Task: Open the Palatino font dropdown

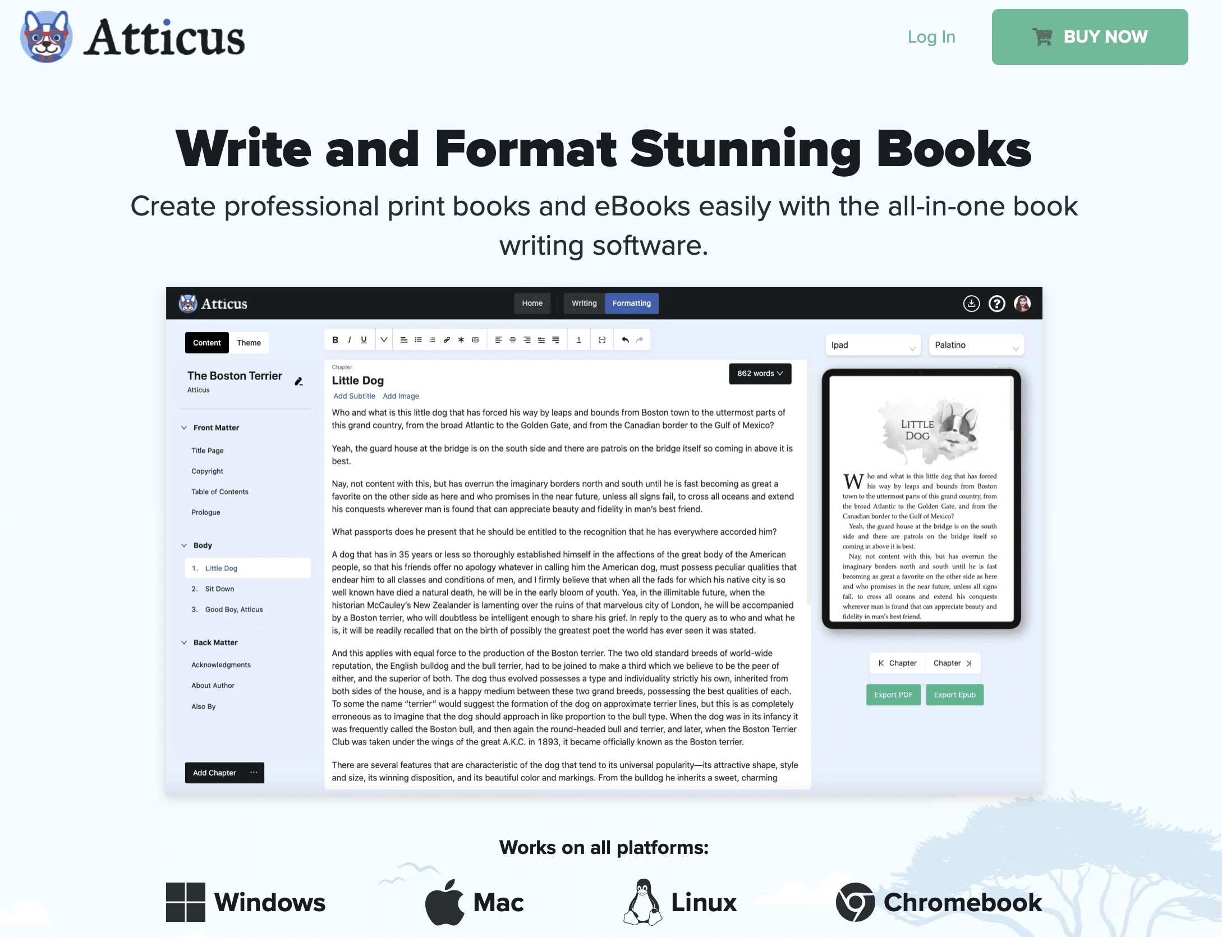Action: pos(975,346)
